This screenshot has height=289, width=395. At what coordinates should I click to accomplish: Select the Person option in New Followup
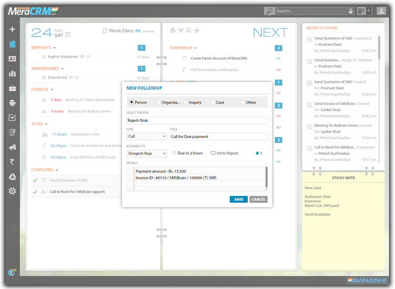(132, 102)
